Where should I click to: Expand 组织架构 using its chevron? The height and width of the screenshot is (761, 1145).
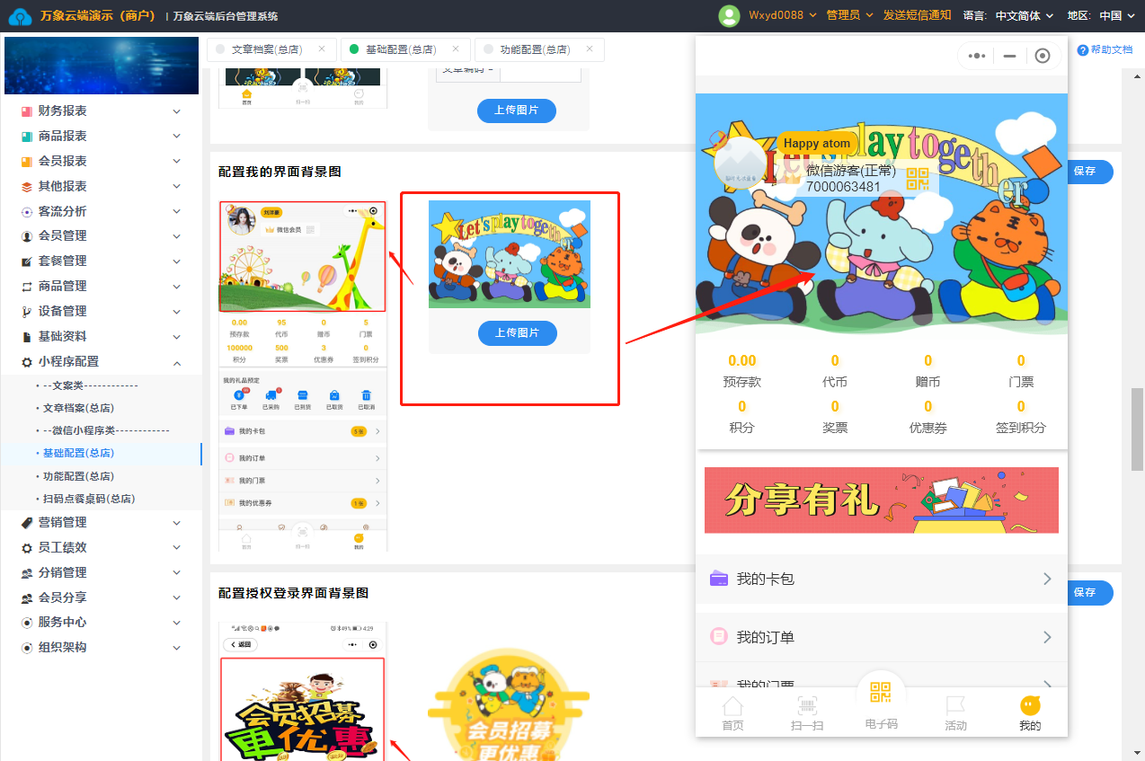(x=177, y=648)
